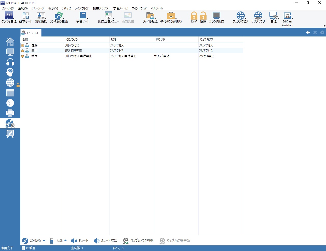Click the Blank Screen (ブランク画面) icon
Screen dimensions: 326x251
click(x=216, y=17)
